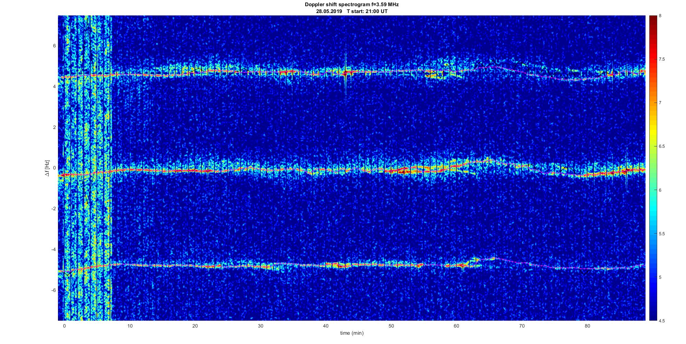
Task: Click the dark red top of the colorbar
Action: 652,21
